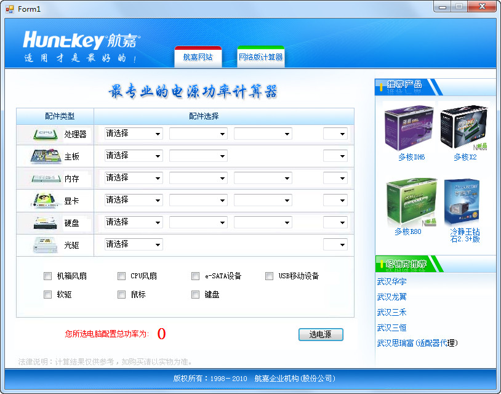Open the 请选择 dropdown for 内存
This screenshot has width=501, height=394.
pyautogui.click(x=134, y=178)
